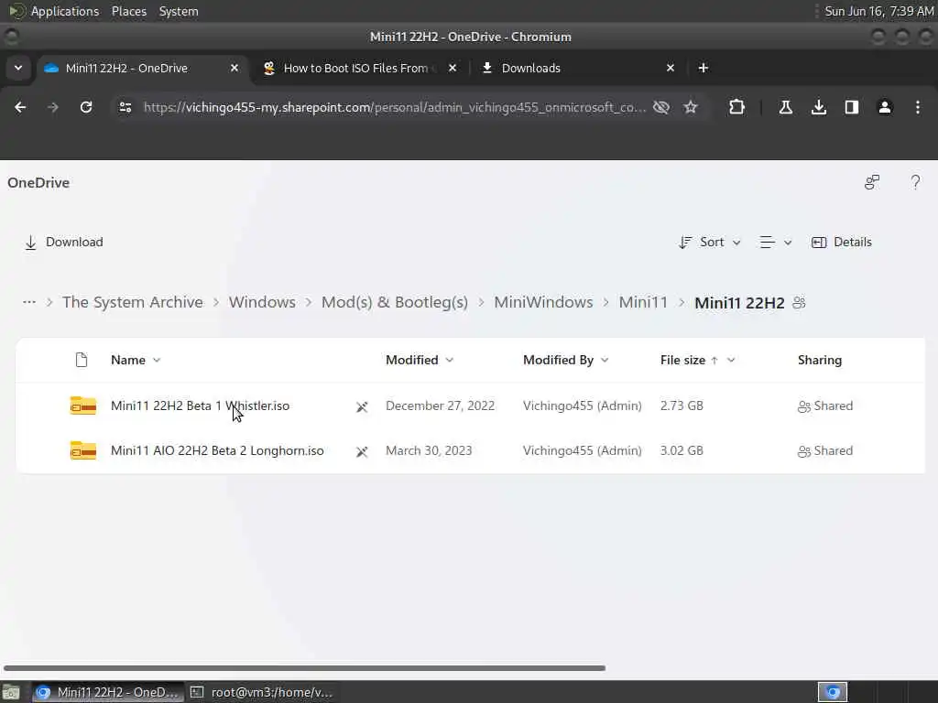Click the horizontal scrollbar at the bottom
This screenshot has width=938, height=703.
coord(304,667)
